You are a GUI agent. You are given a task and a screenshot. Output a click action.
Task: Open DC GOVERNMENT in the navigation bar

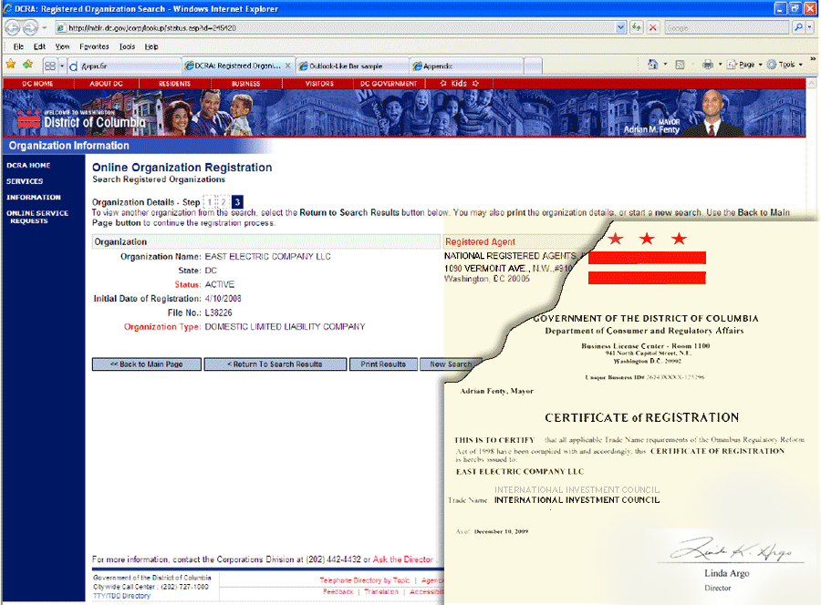click(389, 84)
